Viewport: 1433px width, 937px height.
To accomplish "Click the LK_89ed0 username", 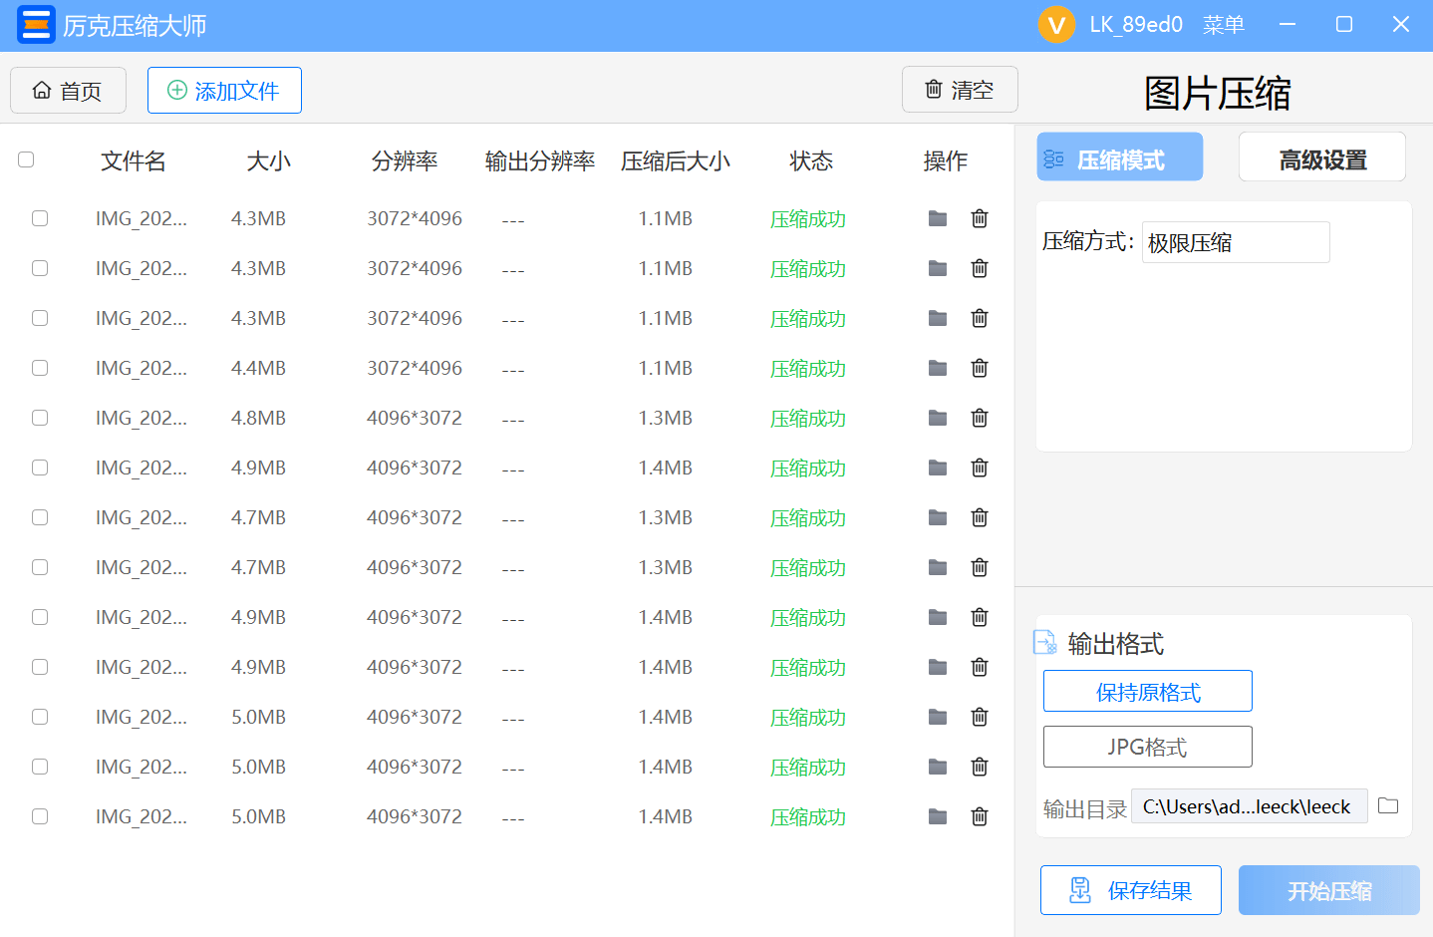I will (x=1136, y=25).
